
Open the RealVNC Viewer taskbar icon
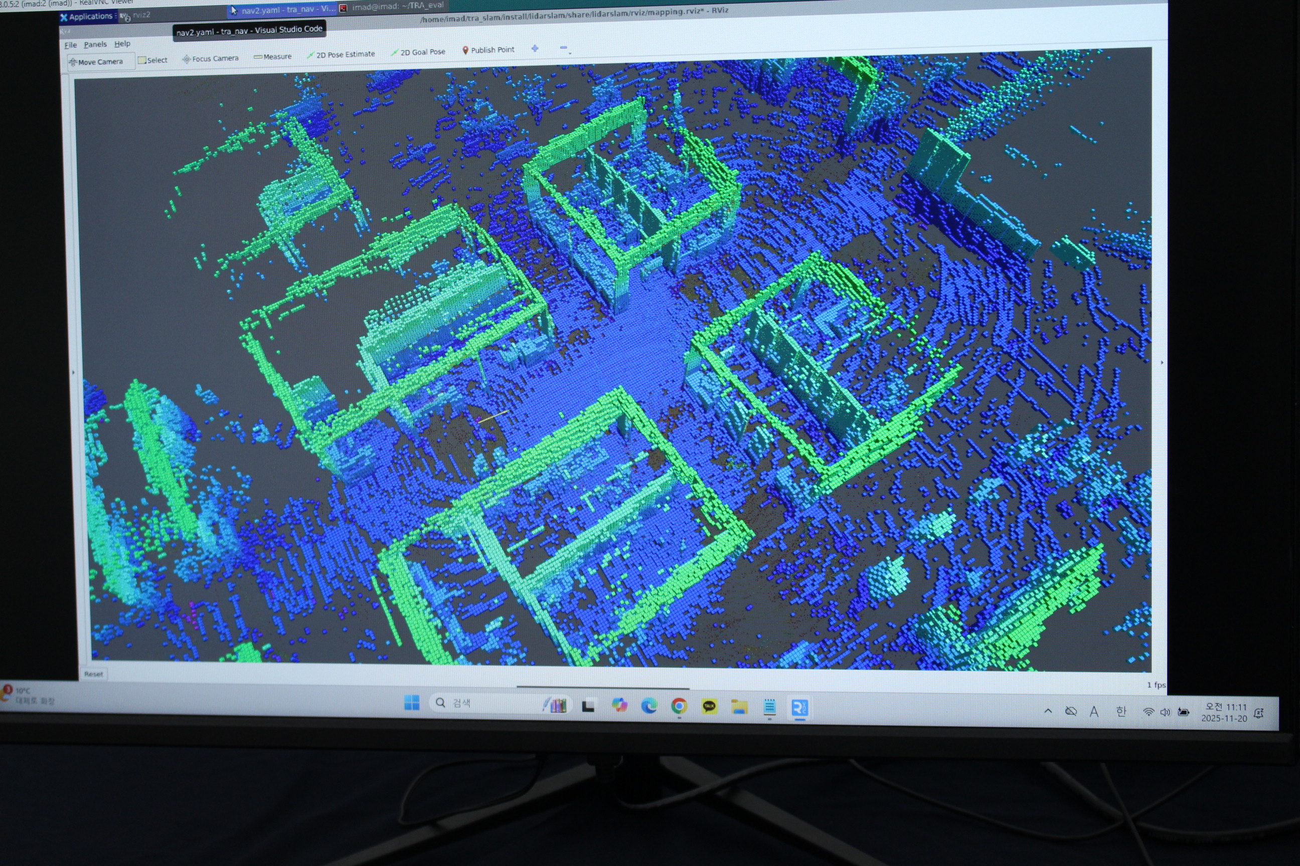pos(799,708)
